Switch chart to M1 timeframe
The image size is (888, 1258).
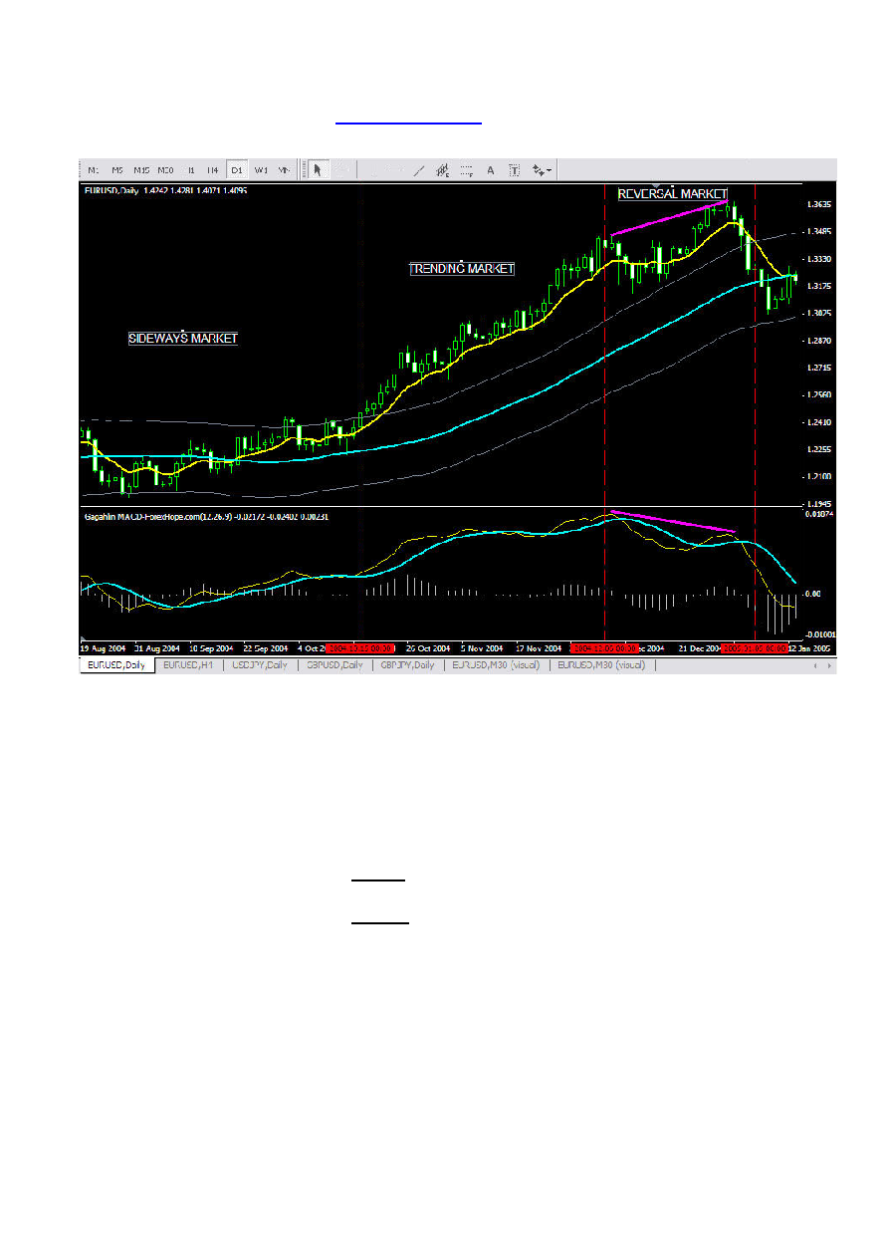[x=93, y=169]
